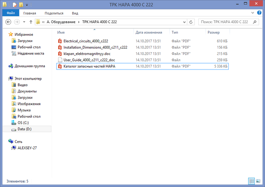Open Загрузки under Этот компьютер
This screenshot has height=187, width=265.
pos(25,97)
